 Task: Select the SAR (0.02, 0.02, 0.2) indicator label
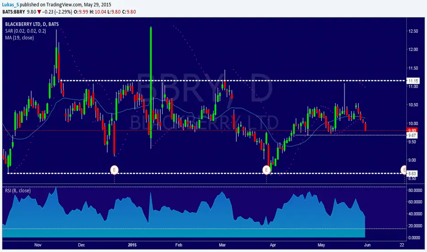[x=26, y=31]
